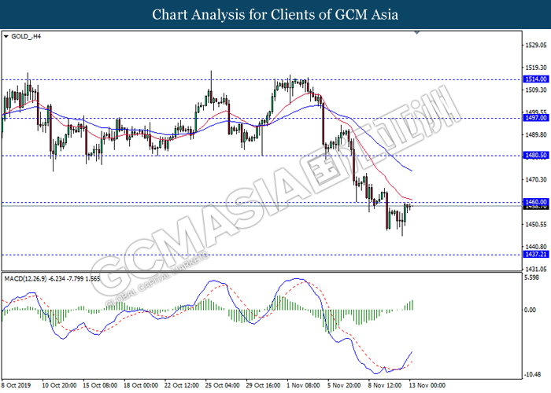Click the 1529.05 price axis value
Image resolution: width=551 pixels, height=393 pixels.
[x=536, y=45]
